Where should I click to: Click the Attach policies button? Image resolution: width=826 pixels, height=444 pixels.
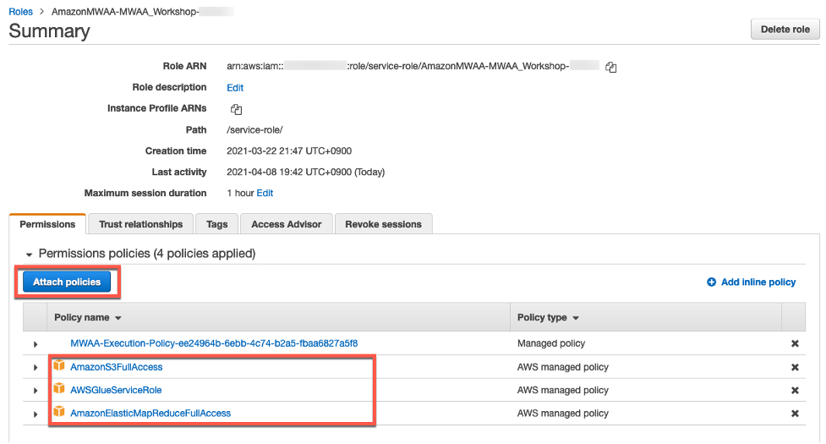67,282
